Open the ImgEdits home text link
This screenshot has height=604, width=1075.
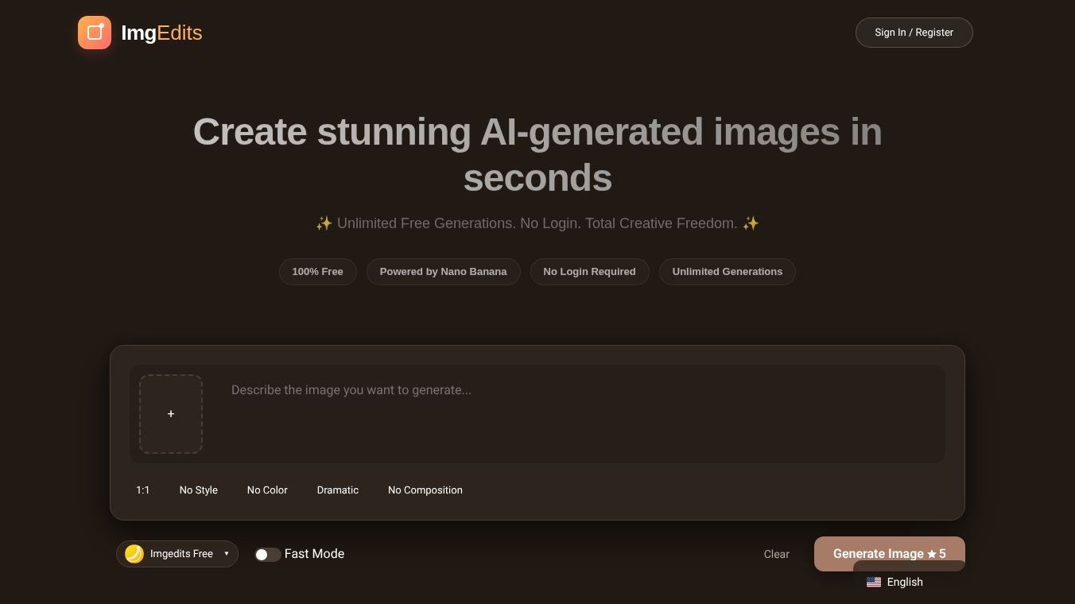point(161,33)
